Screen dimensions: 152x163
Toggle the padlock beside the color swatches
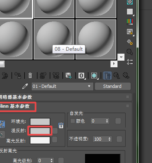pyautogui.click(x=61, y=125)
